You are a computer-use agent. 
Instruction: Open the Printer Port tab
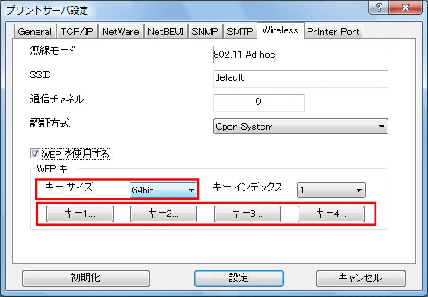click(x=333, y=31)
